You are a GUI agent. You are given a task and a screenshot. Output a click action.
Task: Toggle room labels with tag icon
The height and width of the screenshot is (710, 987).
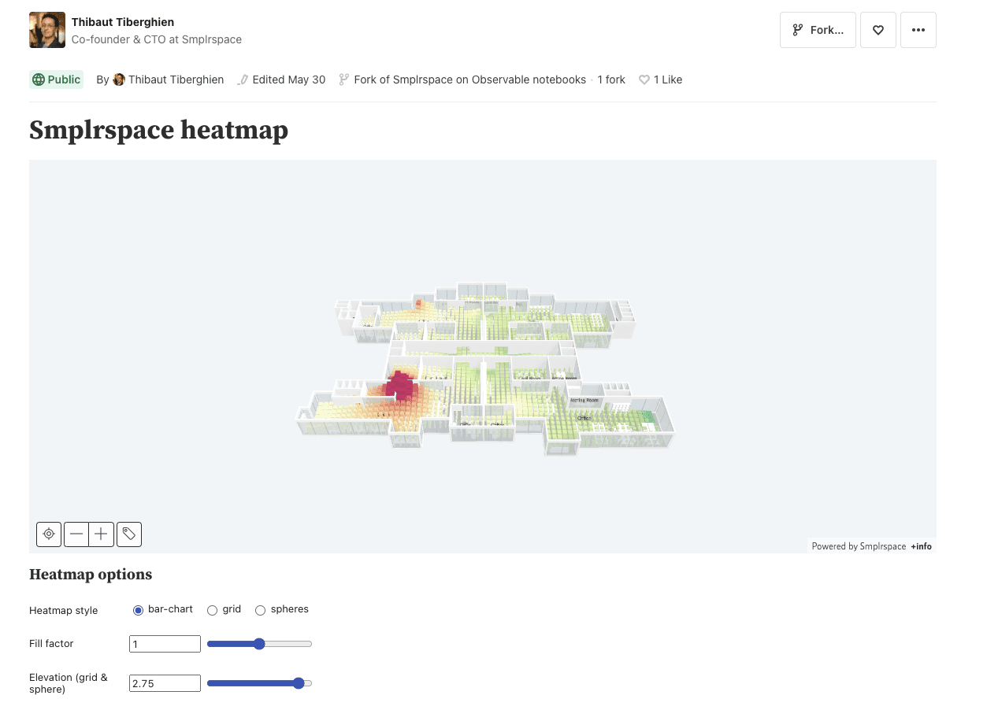[129, 534]
